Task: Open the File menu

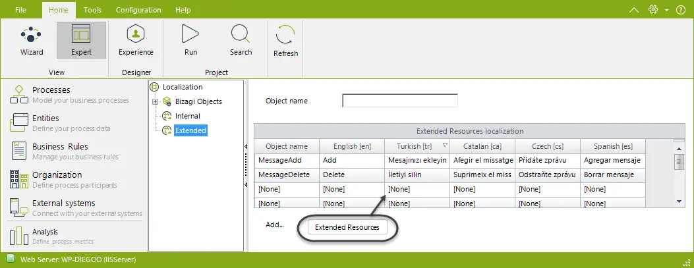Action: (x=21, y=10)
